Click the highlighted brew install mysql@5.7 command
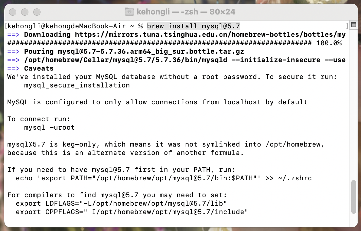 point(194,26)
